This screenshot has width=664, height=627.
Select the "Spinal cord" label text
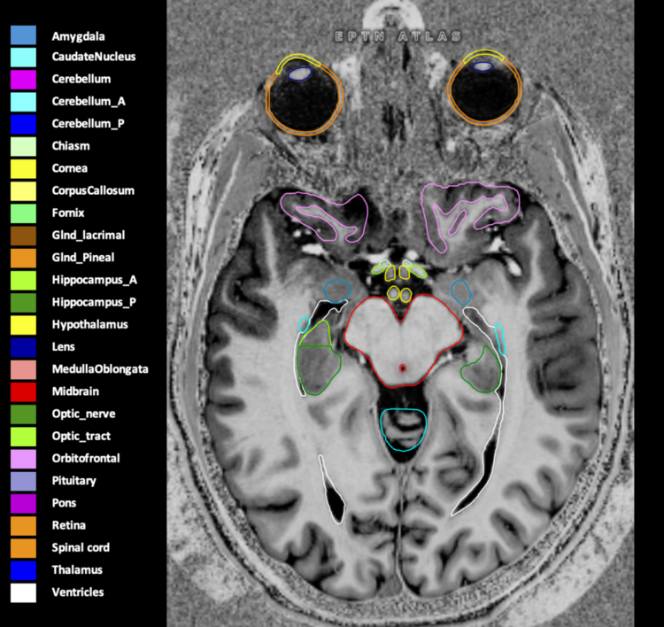pos(81,548)
